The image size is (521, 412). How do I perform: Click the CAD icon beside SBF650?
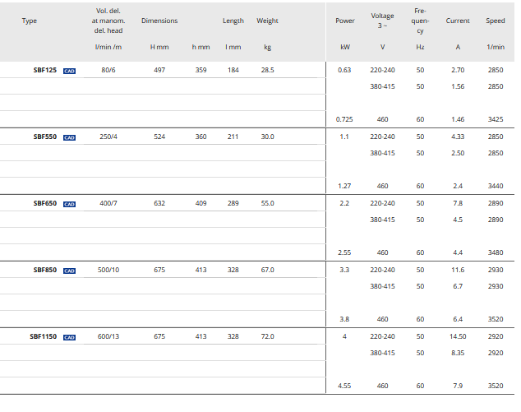[x=70, y=204]
